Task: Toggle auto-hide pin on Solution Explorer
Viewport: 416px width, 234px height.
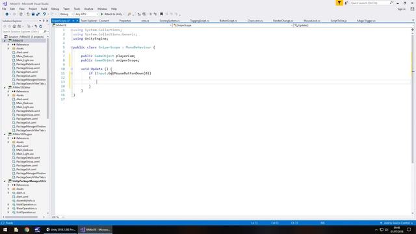Action: 44,21
